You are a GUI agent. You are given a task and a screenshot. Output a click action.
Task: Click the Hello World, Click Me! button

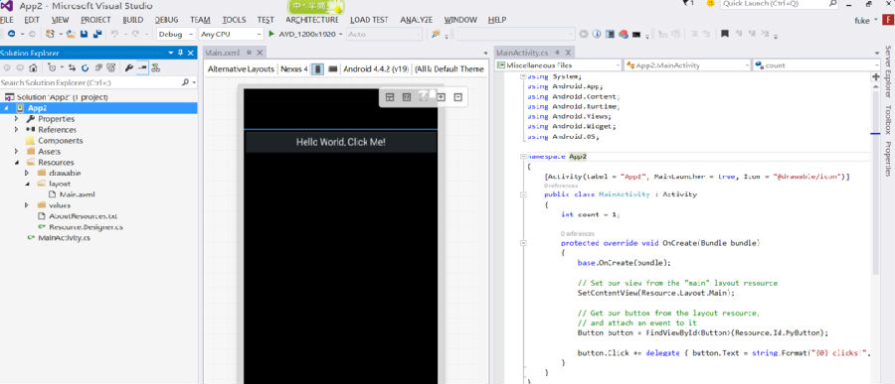(341, 142)
